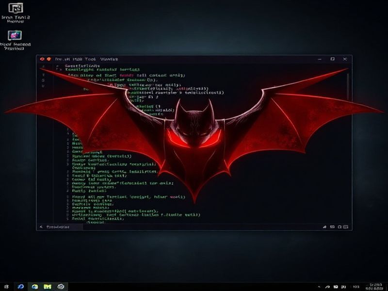This screenshot has width=388, height=291.
Task: Click the first status icon at window bottom-right
Action: coord(324,227)
